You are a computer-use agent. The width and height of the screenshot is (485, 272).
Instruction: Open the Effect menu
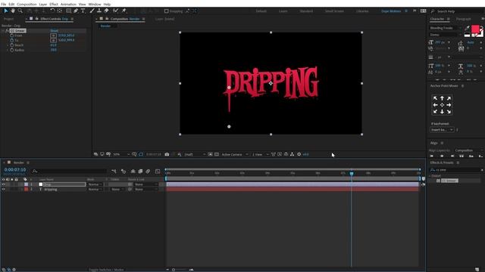pyautogui.click(x=54, y=5)
